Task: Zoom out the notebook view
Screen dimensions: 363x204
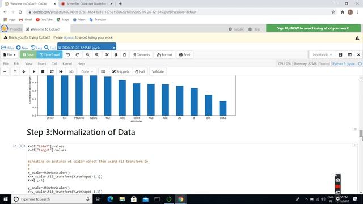Action: coord(88,55)
